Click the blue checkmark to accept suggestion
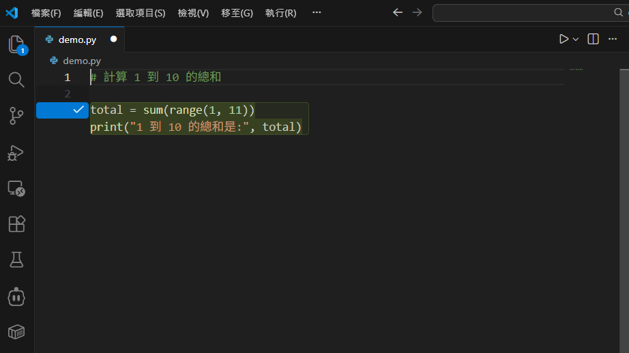The height and width of the screenshot is (353, 629). [x=78, y=110]
